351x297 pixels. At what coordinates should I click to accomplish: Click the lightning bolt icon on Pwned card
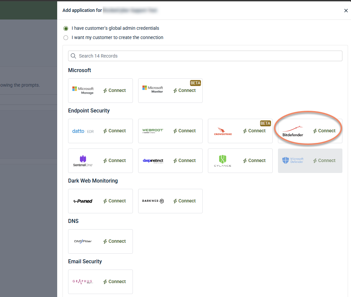pos(105,201)
